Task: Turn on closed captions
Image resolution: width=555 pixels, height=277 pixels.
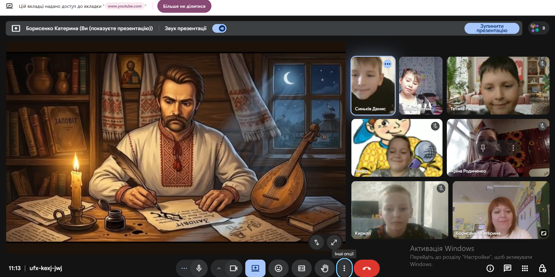Action: [301, 268]
